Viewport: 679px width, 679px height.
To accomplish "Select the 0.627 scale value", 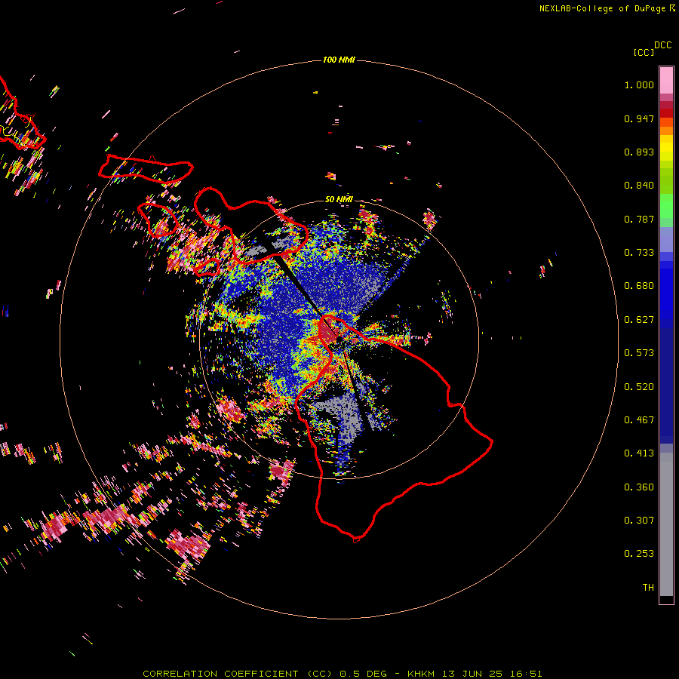I will coord(639,320).
